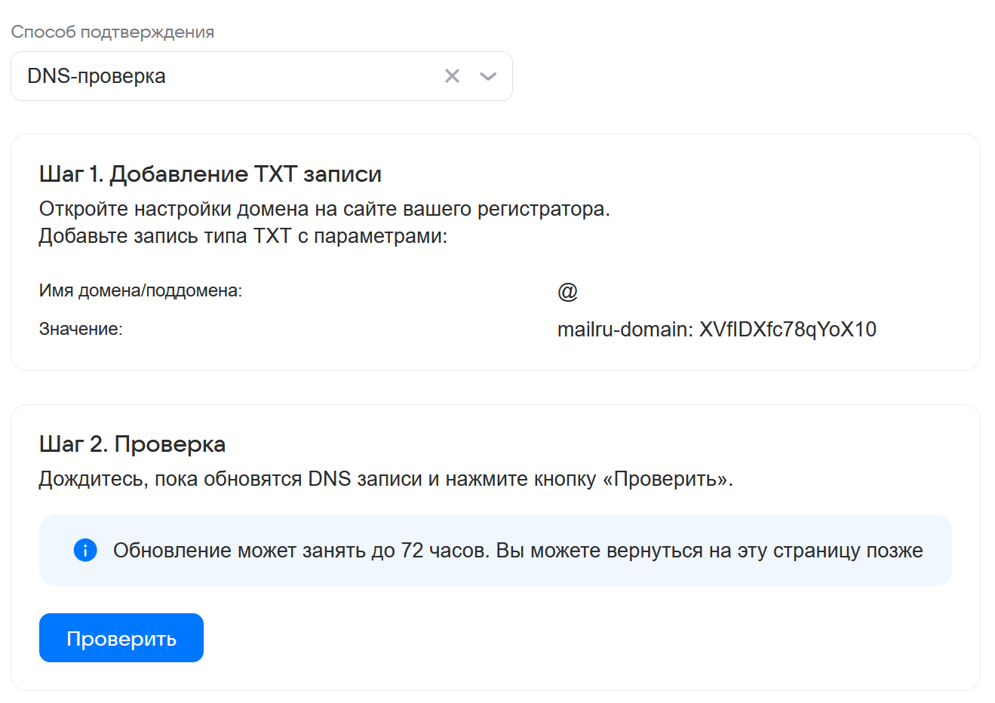Click the Дождитесь, пока обновятся DNS line
Image resolution: width=995 pixels, height=703 pixels.
(385, 479)
